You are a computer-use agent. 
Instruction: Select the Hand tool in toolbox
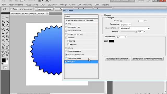pos(3,55)
